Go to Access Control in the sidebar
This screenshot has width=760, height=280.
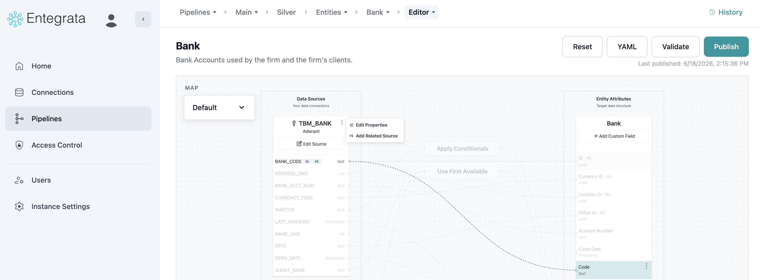[x=78, y=145]
